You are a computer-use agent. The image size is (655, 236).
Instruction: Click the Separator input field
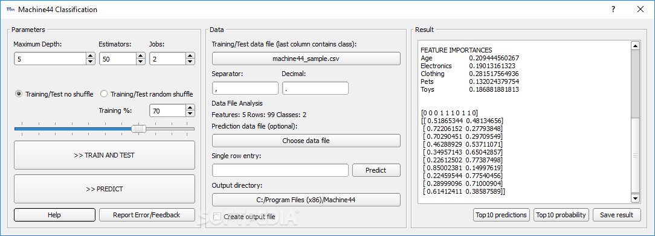[x=245, y=88]
